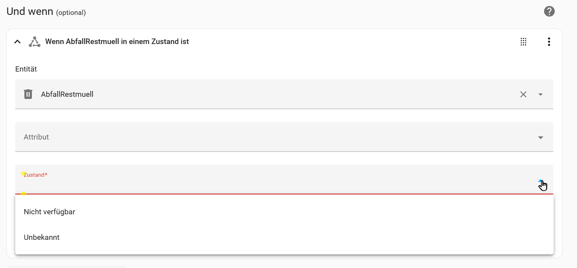Open the Attribut dropdown arrow
Viewport: 577px width, 268px height.
540,138
